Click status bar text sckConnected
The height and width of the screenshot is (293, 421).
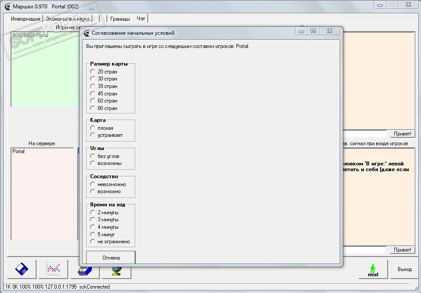94,287
